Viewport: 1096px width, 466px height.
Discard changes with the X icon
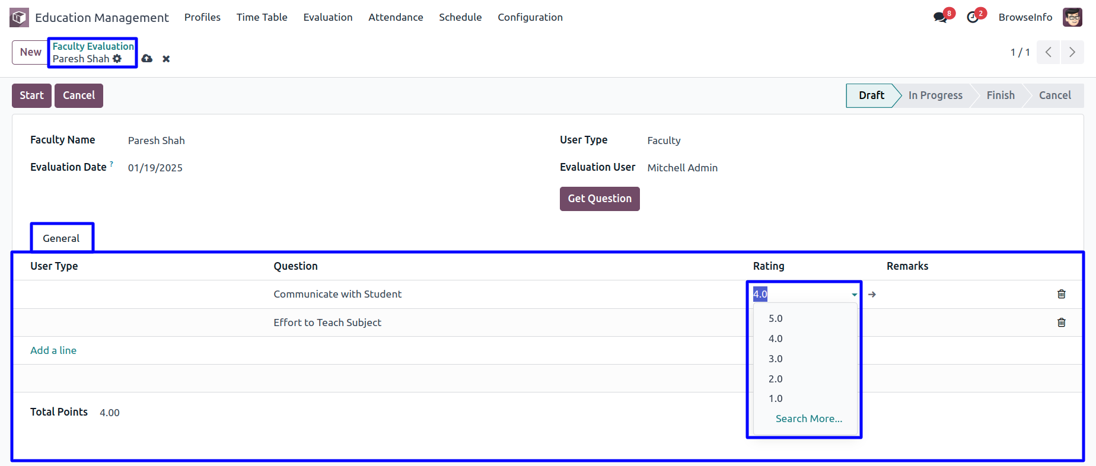166,59
